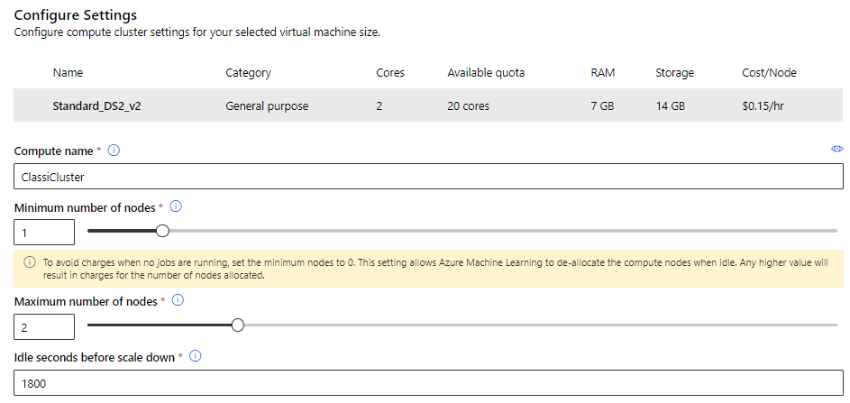Click info icon beside Idle seconds before scale down

[x=195, y=356]
